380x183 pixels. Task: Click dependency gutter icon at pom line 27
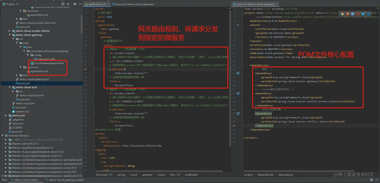238,114
